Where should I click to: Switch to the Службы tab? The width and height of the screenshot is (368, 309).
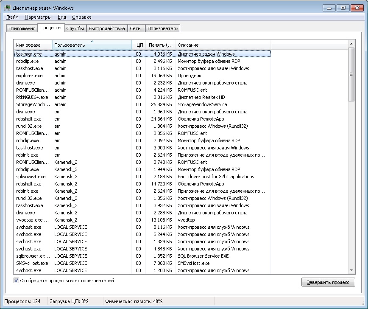point(75,28)
